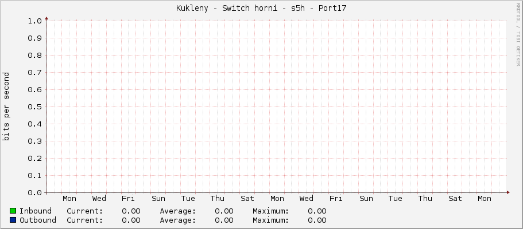Click the green Inbound legend swatch
Image resolution: width=523 pixels, height=229 pixels.
13,211
